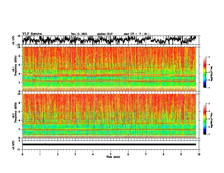
Task: Select the "start UT = 7:10:1" text
Action: (x=137, y=34)
